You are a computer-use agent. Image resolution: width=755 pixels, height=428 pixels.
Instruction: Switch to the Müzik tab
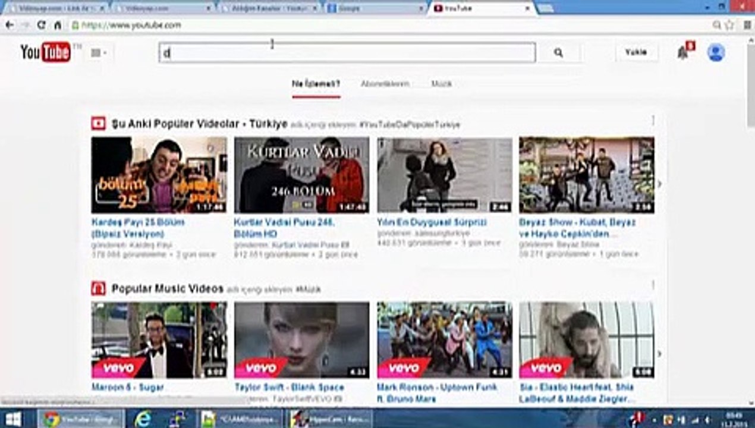pos(441,84)
